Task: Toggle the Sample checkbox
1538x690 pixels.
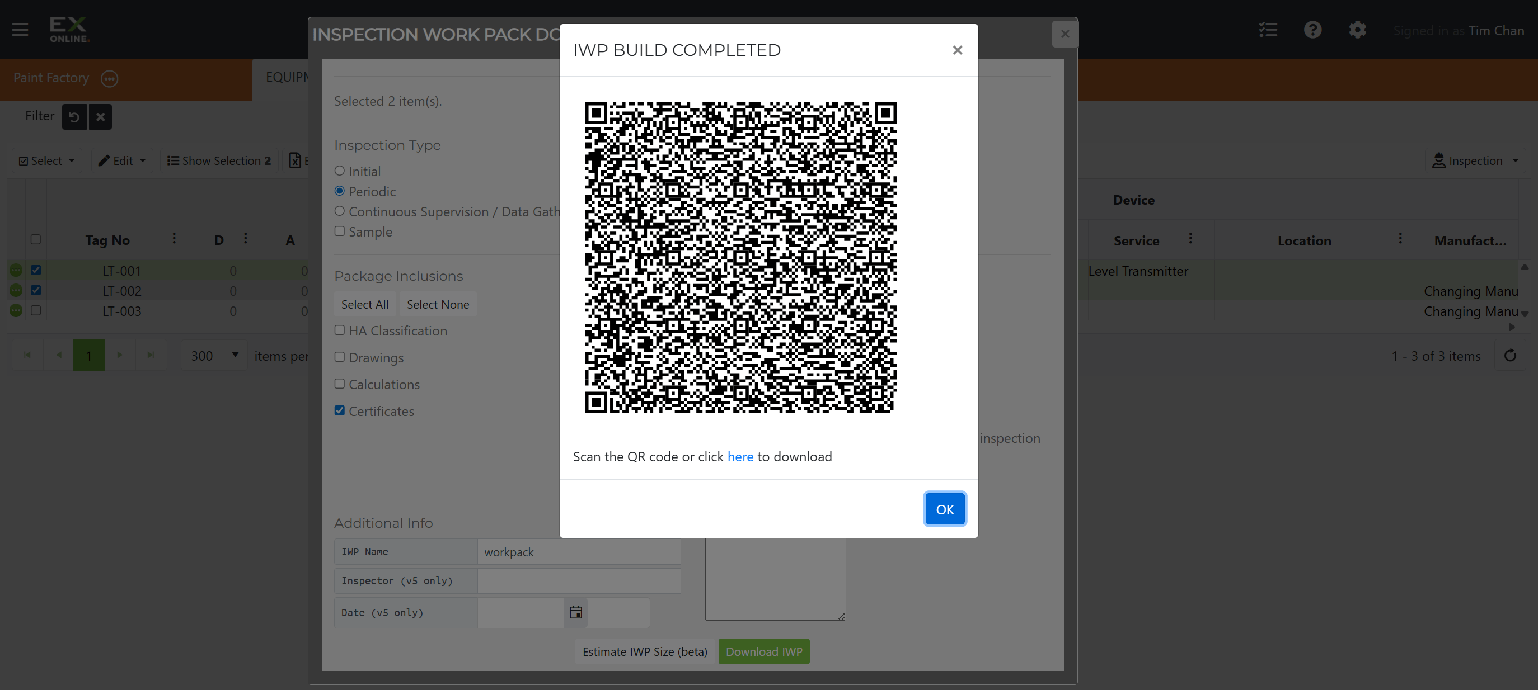Action: 339,231
